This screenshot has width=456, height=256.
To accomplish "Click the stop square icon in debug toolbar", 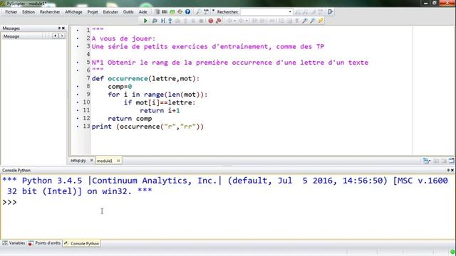I will click(x=201, y=21).
